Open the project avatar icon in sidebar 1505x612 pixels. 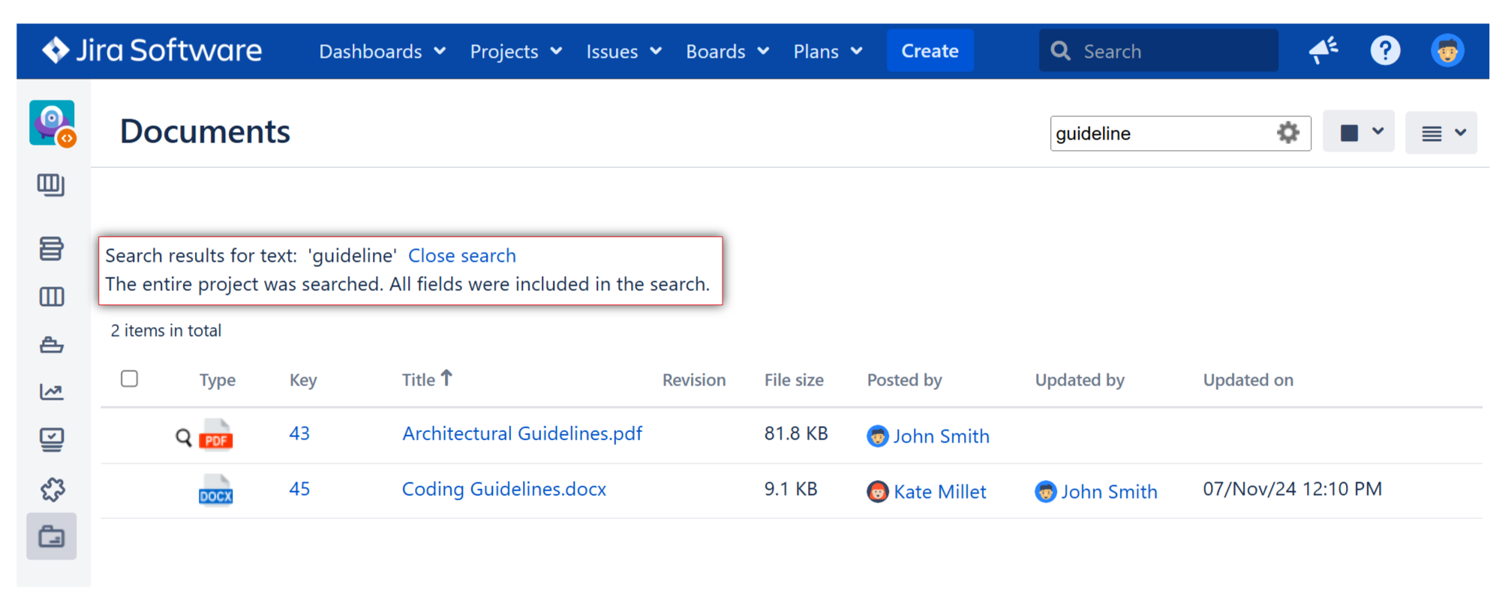tap(52, 122)
